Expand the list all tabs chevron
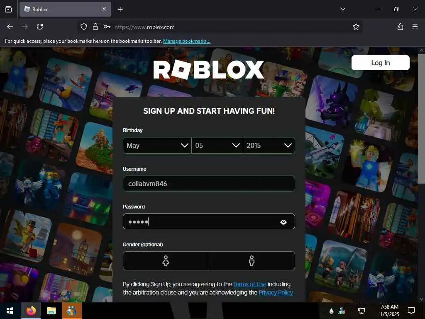The width and height of the screenshot is (425, 319). click(342, 9)
